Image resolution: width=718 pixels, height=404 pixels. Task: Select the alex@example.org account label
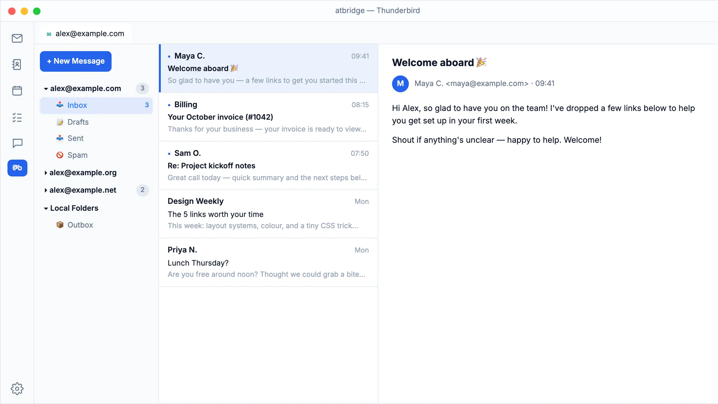(x=83, y=173)
